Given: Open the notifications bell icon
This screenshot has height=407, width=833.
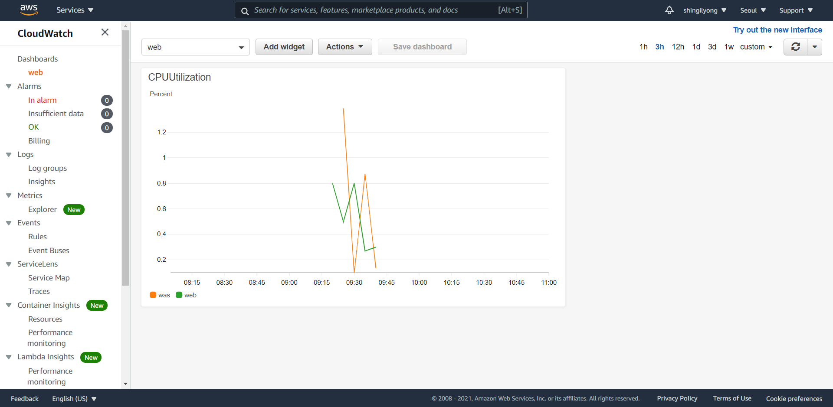Looking at the screenshot, I should click(x=669, y=10).
